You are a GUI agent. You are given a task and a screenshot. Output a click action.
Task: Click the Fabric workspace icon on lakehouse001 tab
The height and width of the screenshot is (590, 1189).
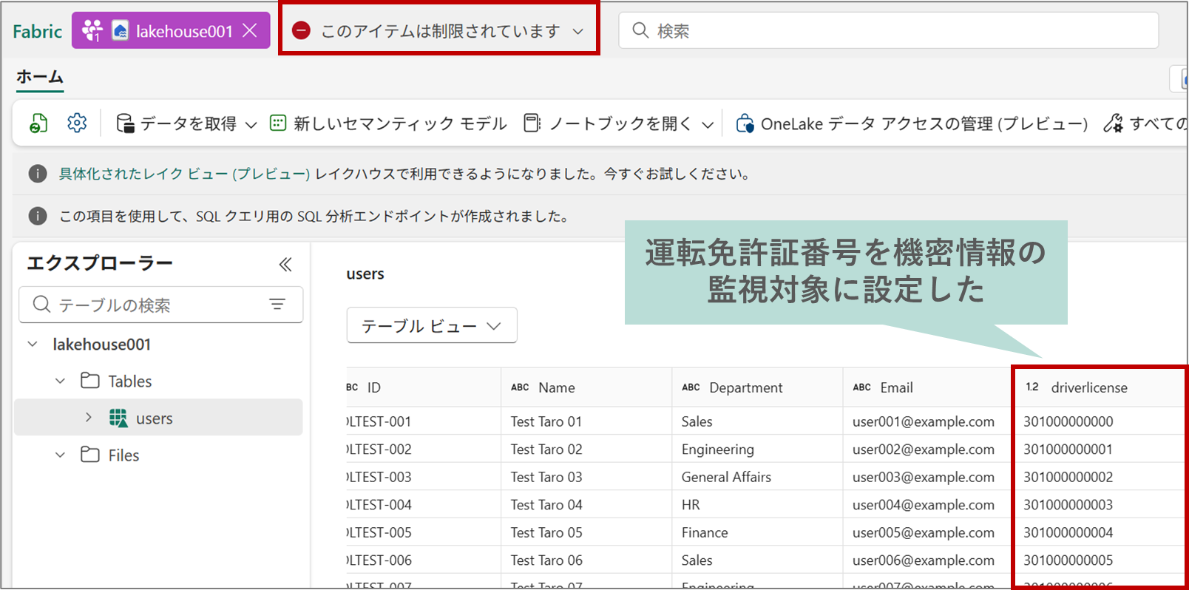[x=92, y=30]
